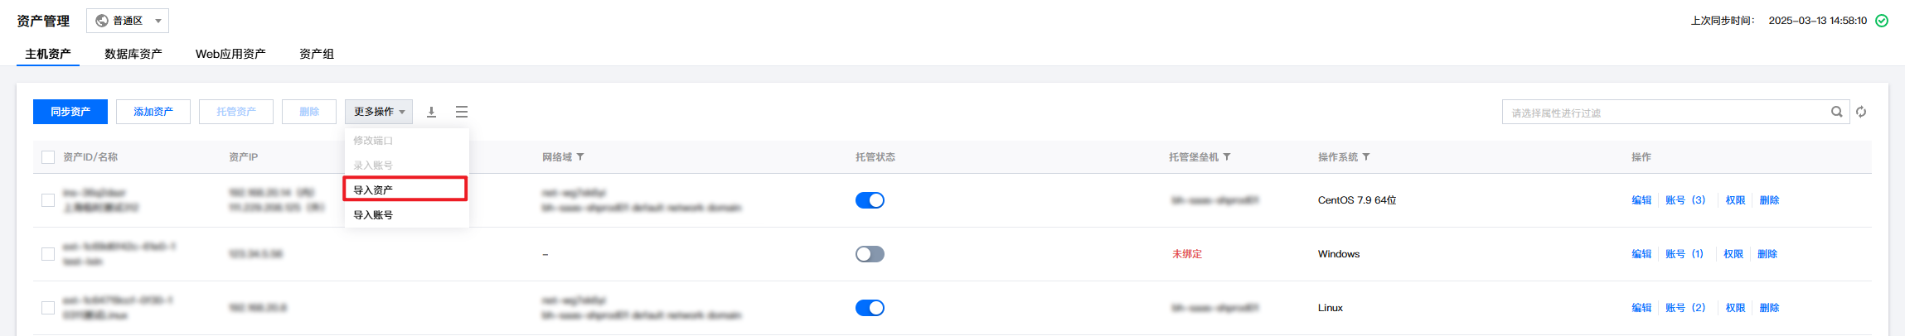Open the 操作系统 column filter

(1366, 157)
